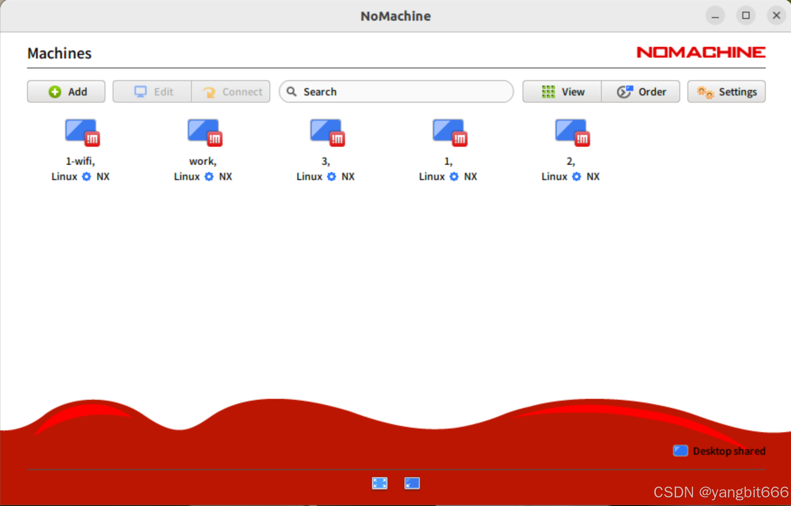
Task: Select the "work" machine icon
Action: tap(204, 132)
